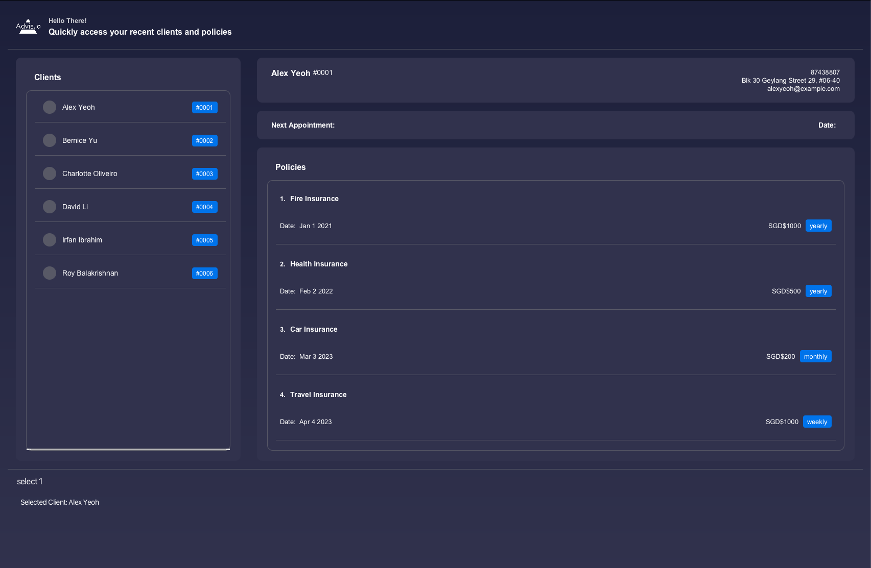The height and width of the screenshot is (568, 871).
Task: Click the Advis.io logo icon
Action: (x=28, y=27)
